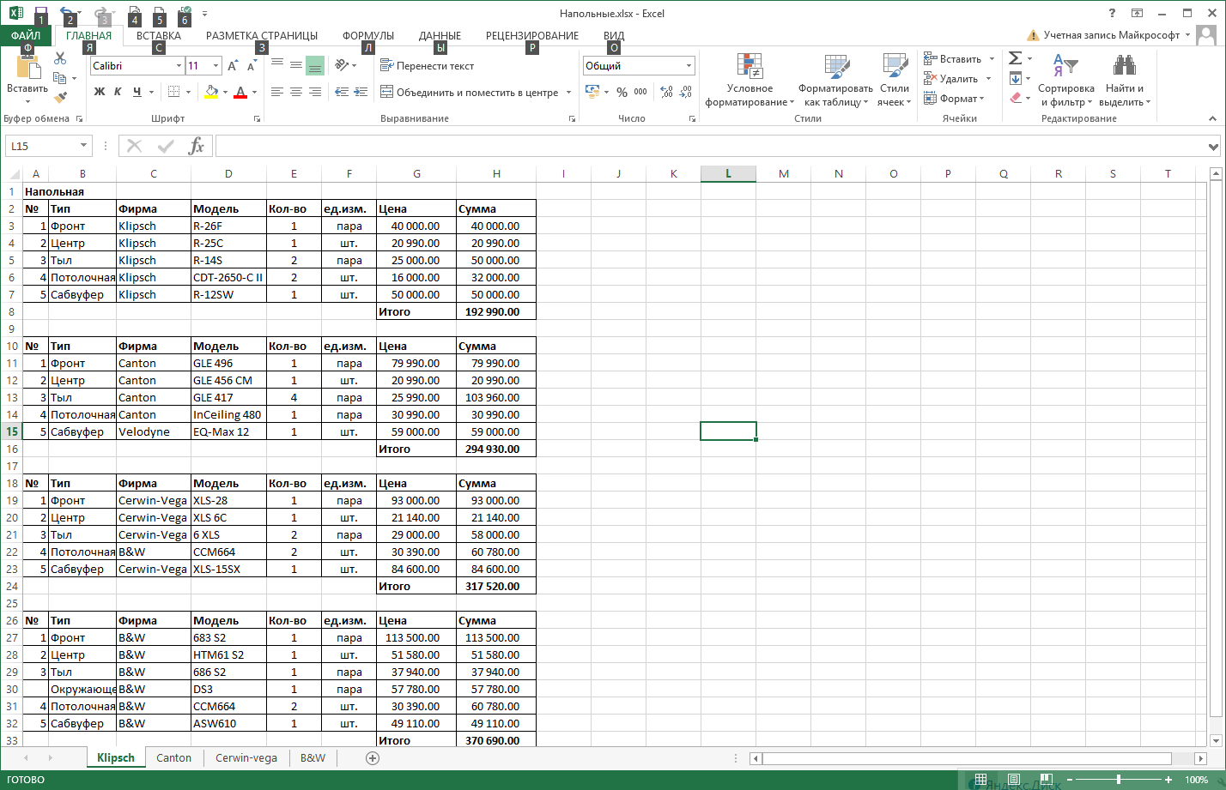The image size is (1226, 790).
Task: Open the font size 11 dropdown
Action: (x=215, y=66)
